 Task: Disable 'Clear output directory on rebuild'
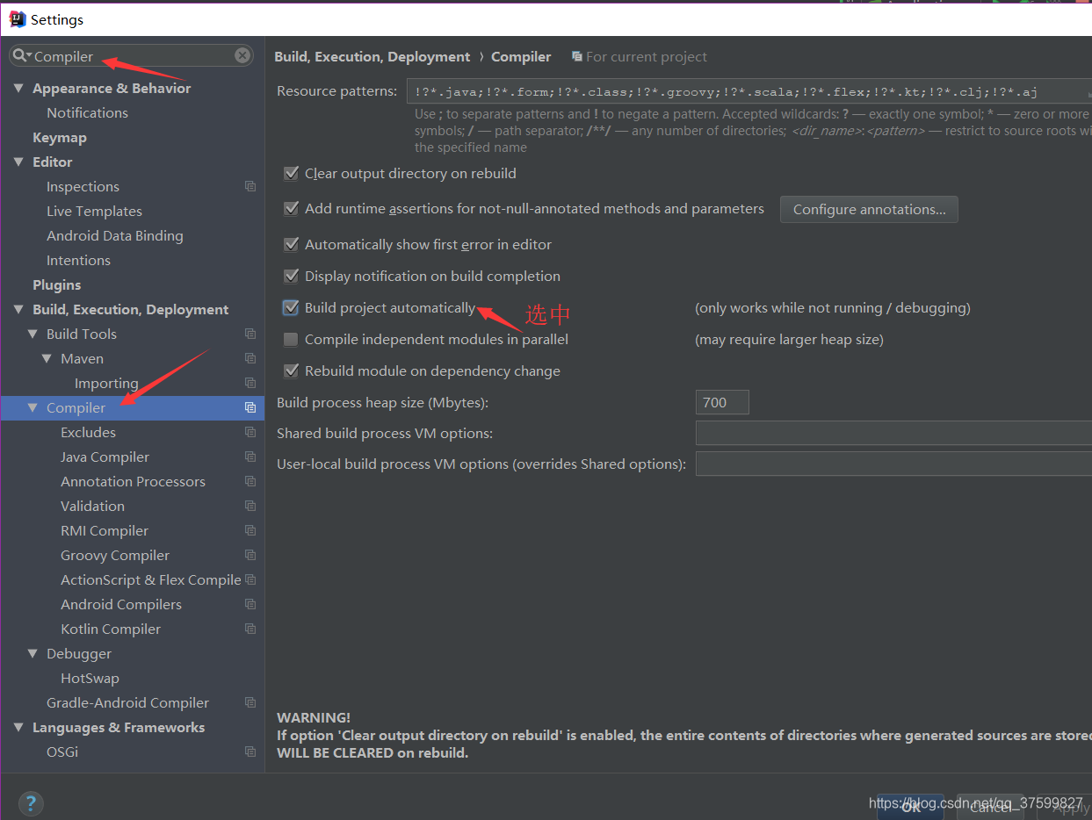click(291, 173)
